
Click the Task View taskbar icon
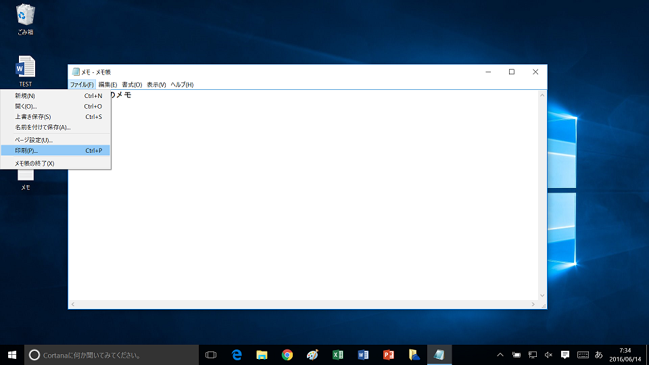click(211, 354)
